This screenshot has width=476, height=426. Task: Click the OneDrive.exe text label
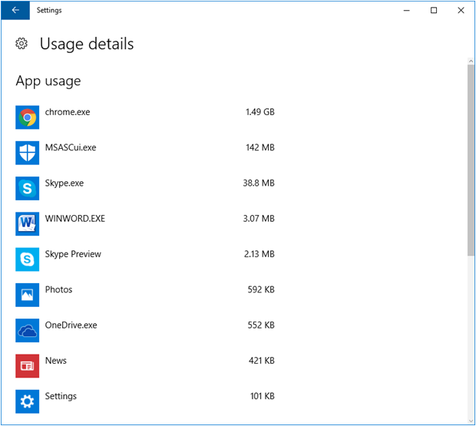pos(71,325)
